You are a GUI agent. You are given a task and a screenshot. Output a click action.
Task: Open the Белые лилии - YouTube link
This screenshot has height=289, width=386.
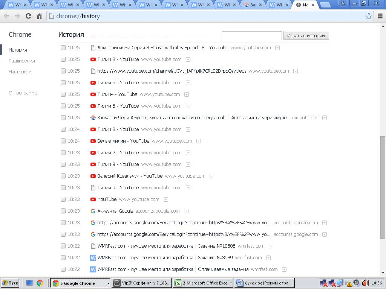[x=123, y=141]
